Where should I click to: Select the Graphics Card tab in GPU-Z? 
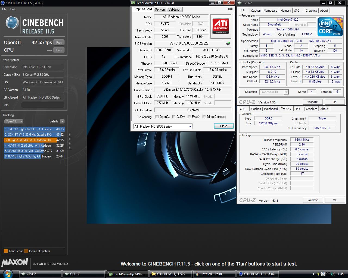coord(143,9)
